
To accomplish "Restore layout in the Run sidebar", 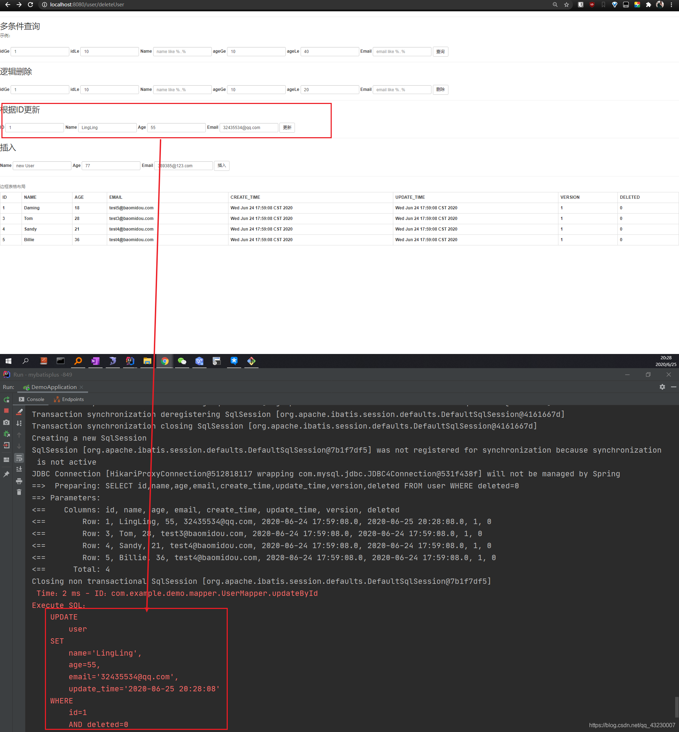I will [x=6, y=459].
